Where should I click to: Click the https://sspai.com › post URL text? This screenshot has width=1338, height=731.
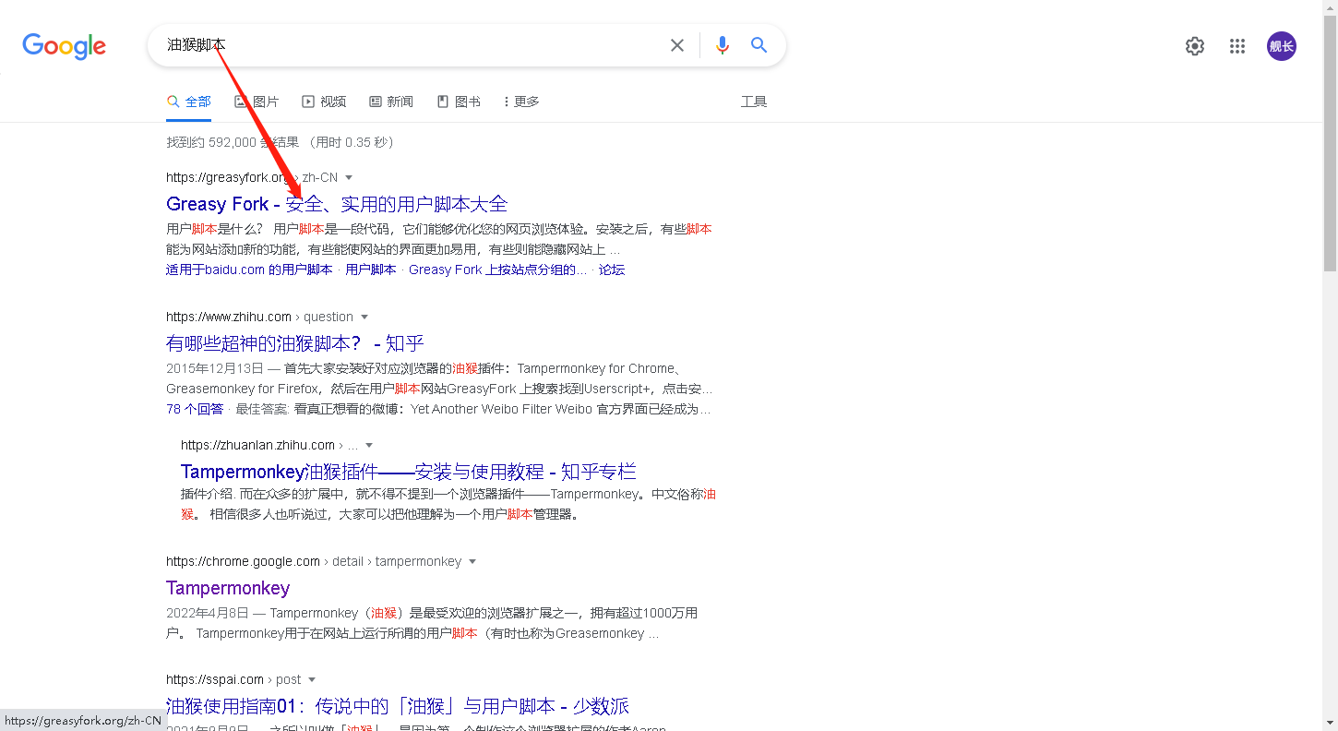[233, 679]
